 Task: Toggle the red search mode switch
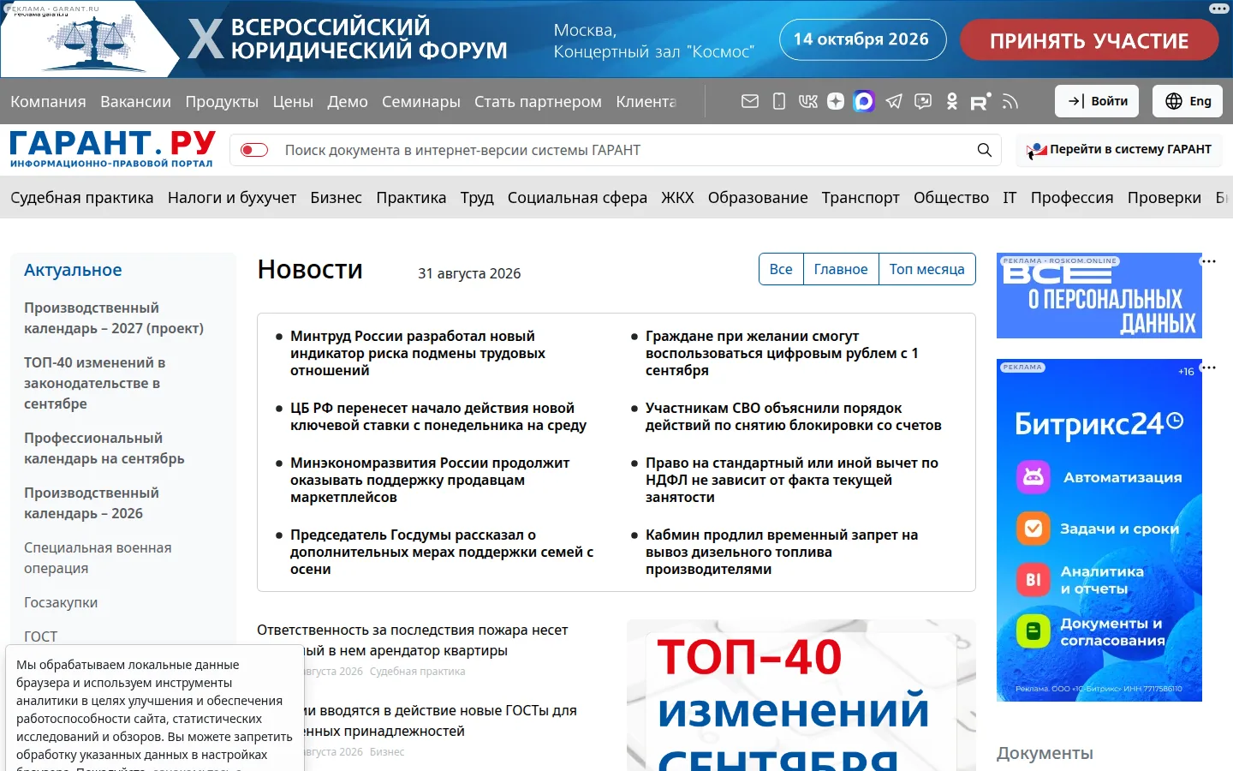click(x=254, y=150)
